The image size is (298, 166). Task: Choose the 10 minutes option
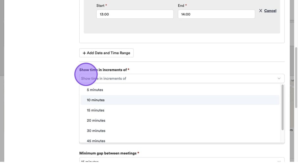click(96, 100)
